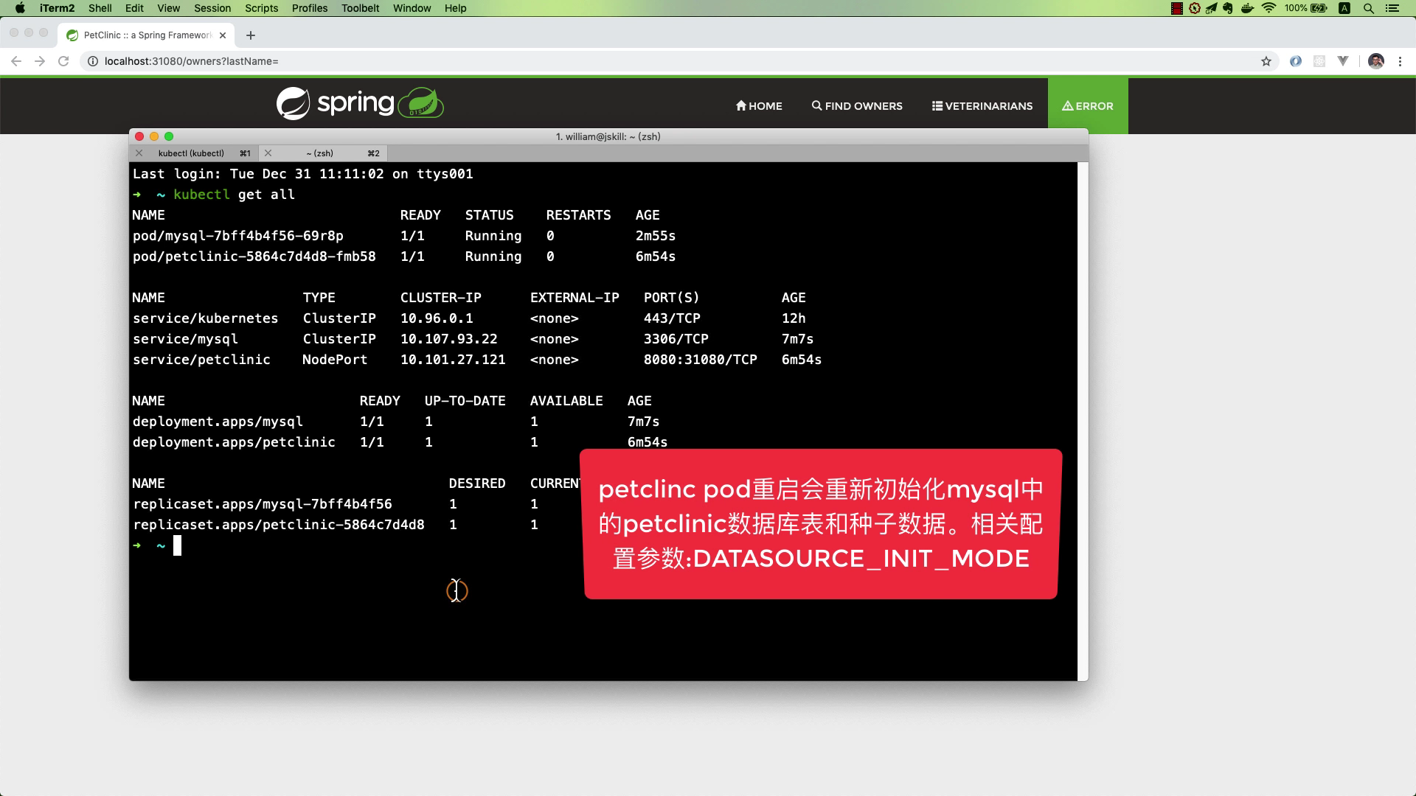
Task: Go back in browser history
Action: [16, 61]
